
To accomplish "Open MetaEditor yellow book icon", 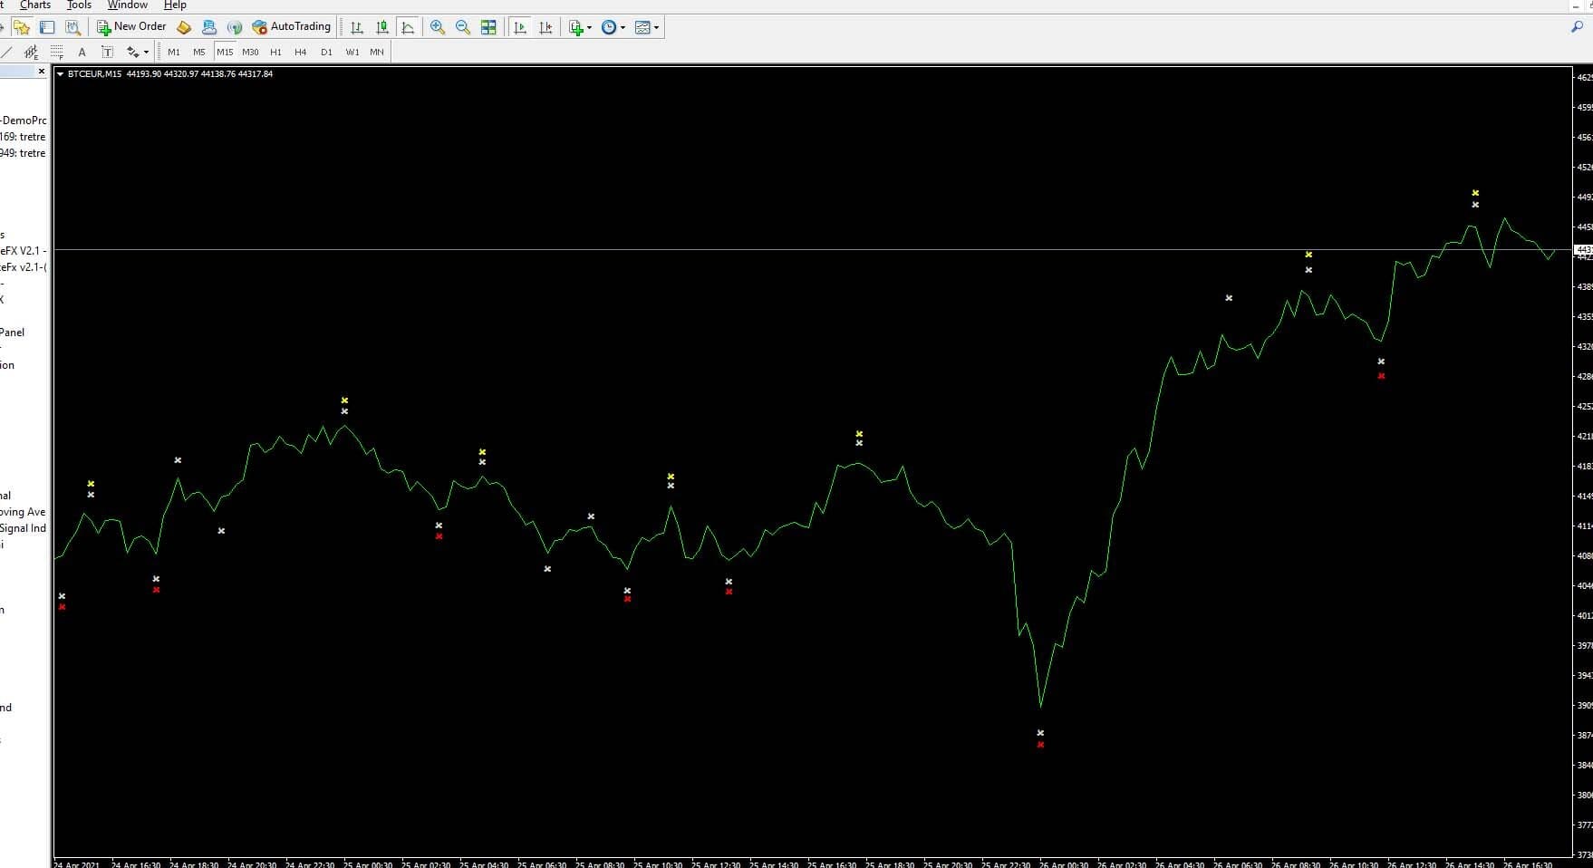I will 184,27.
